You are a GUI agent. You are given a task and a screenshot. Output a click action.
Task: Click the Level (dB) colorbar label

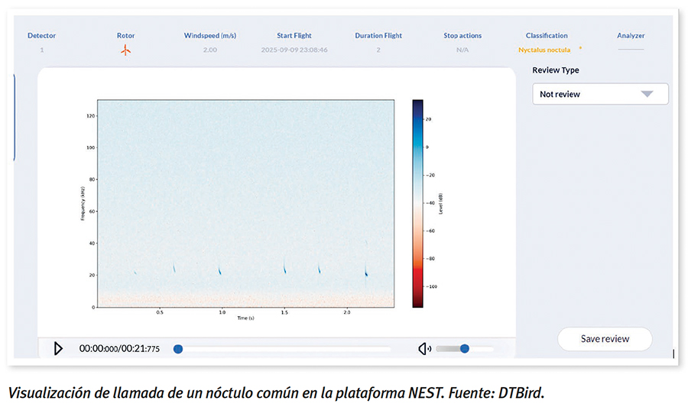[441, 204]
